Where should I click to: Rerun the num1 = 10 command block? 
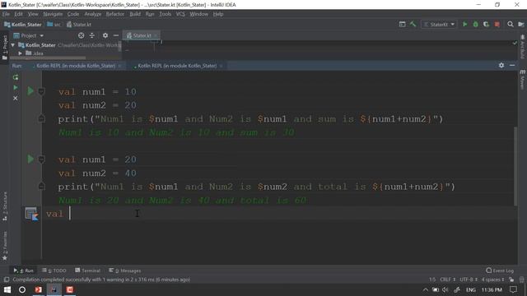tap(30, 91)
